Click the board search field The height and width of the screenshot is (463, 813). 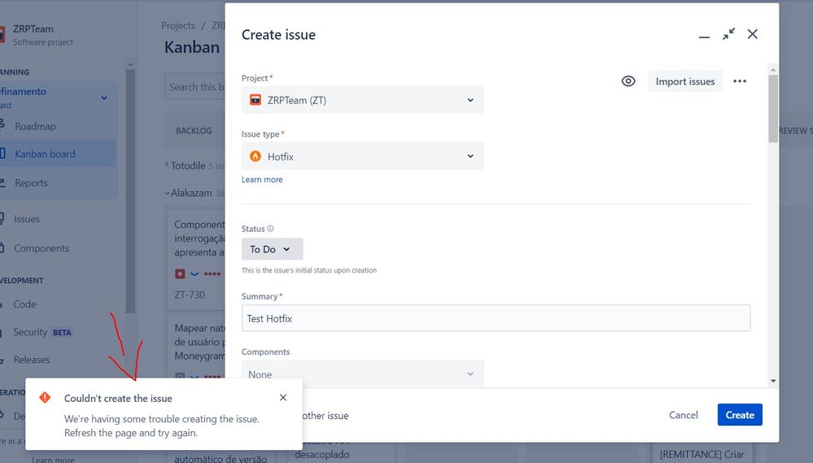click(x=195, y=86)
